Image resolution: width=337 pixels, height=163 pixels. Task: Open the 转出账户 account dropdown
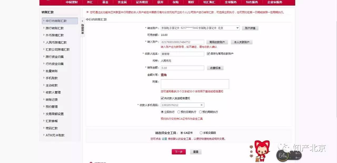point(200,28)
